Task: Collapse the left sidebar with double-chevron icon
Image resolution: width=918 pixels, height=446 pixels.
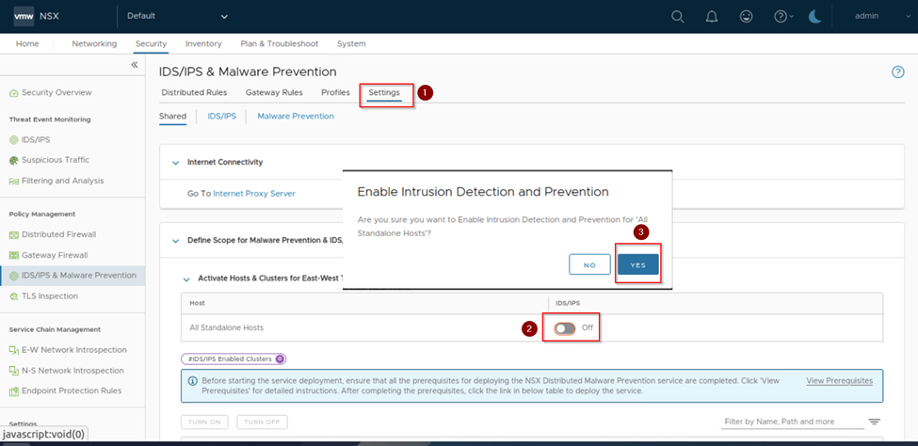Action: [135, 65]
